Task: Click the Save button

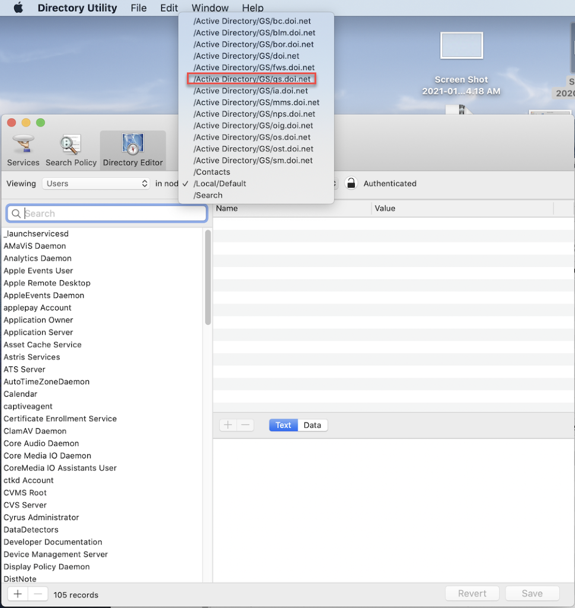Action: 532,593
